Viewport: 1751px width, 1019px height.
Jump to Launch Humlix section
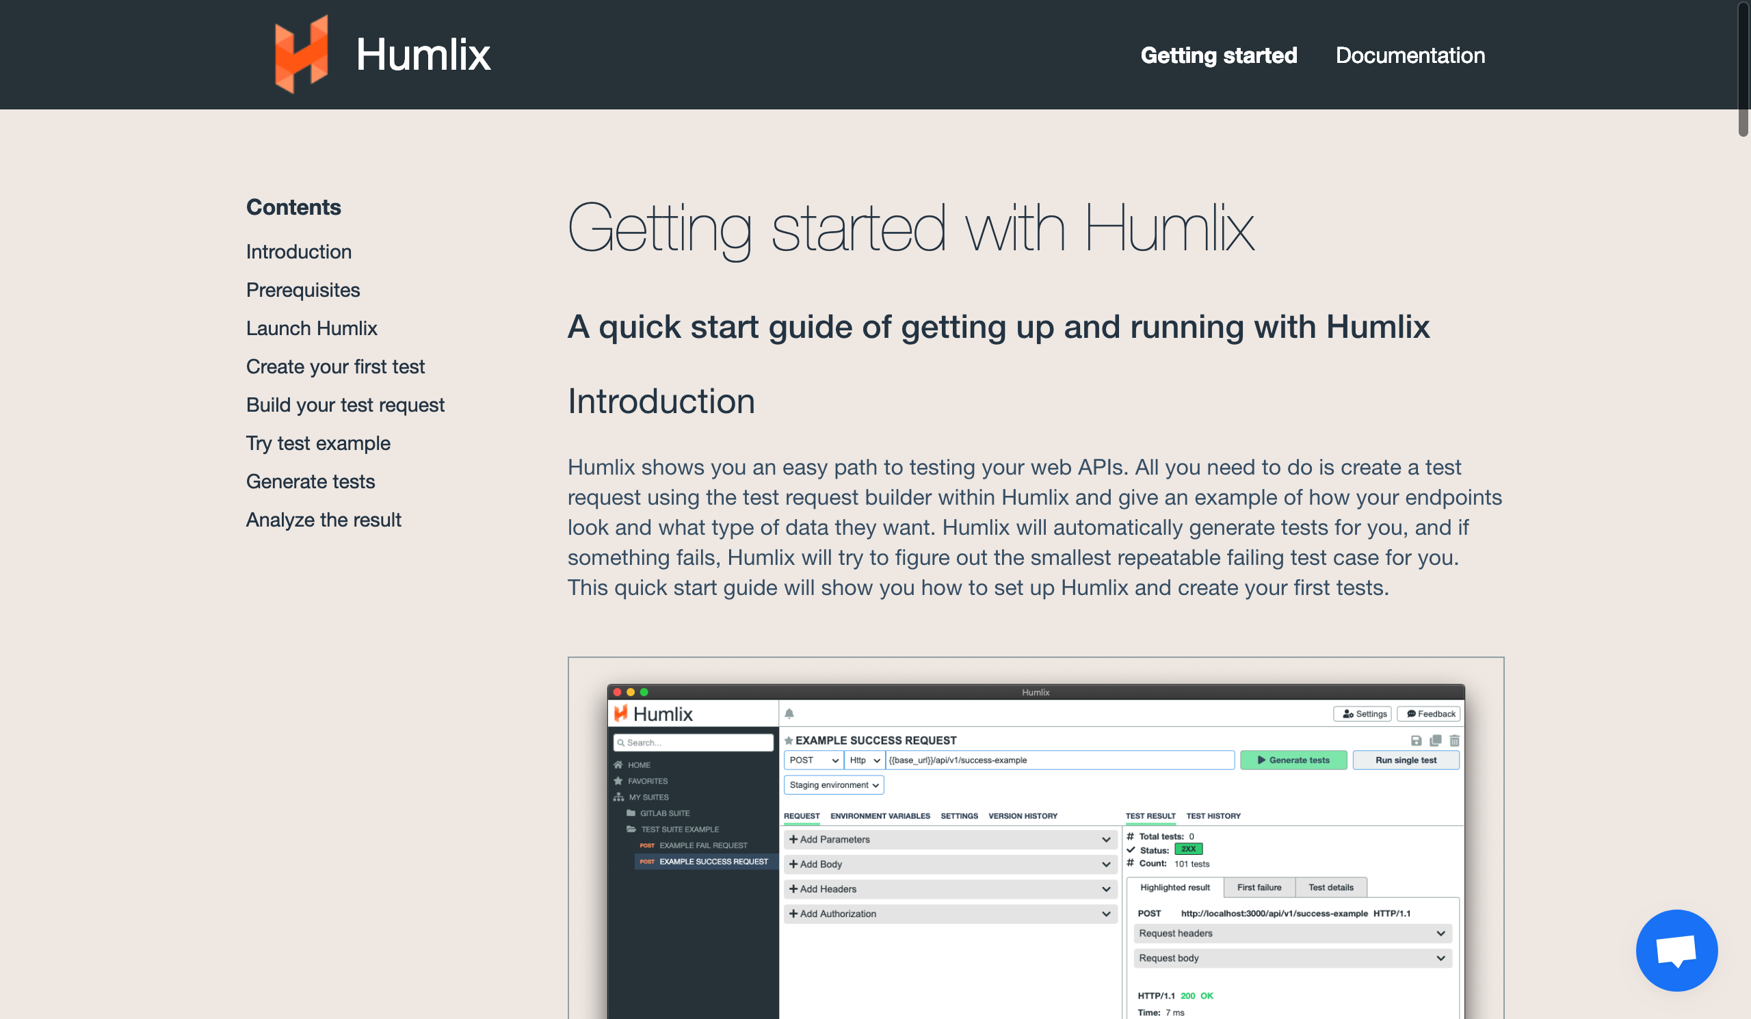click(x=311, y=328)
